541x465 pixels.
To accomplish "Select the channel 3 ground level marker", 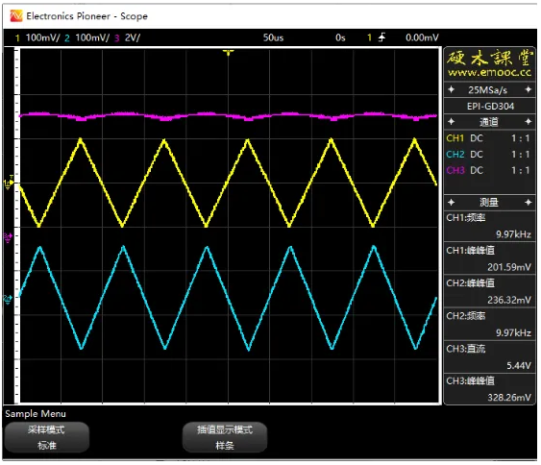I will (x=8, y=236).
